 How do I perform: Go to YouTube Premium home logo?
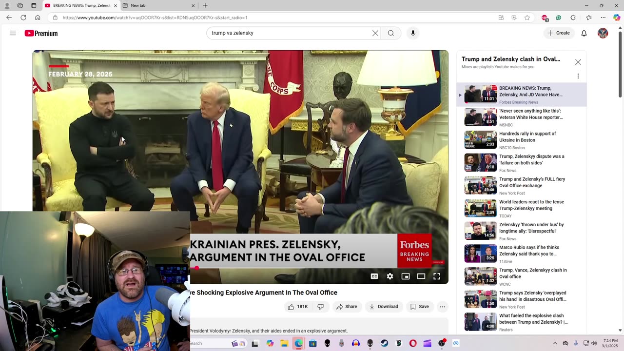[x=41, y=33]
